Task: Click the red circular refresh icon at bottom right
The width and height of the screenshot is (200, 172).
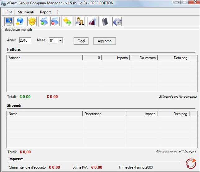Action: [x=190, y=164]
